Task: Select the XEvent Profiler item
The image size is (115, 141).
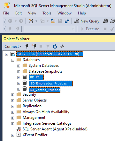Action: click(x=35, y=135)
